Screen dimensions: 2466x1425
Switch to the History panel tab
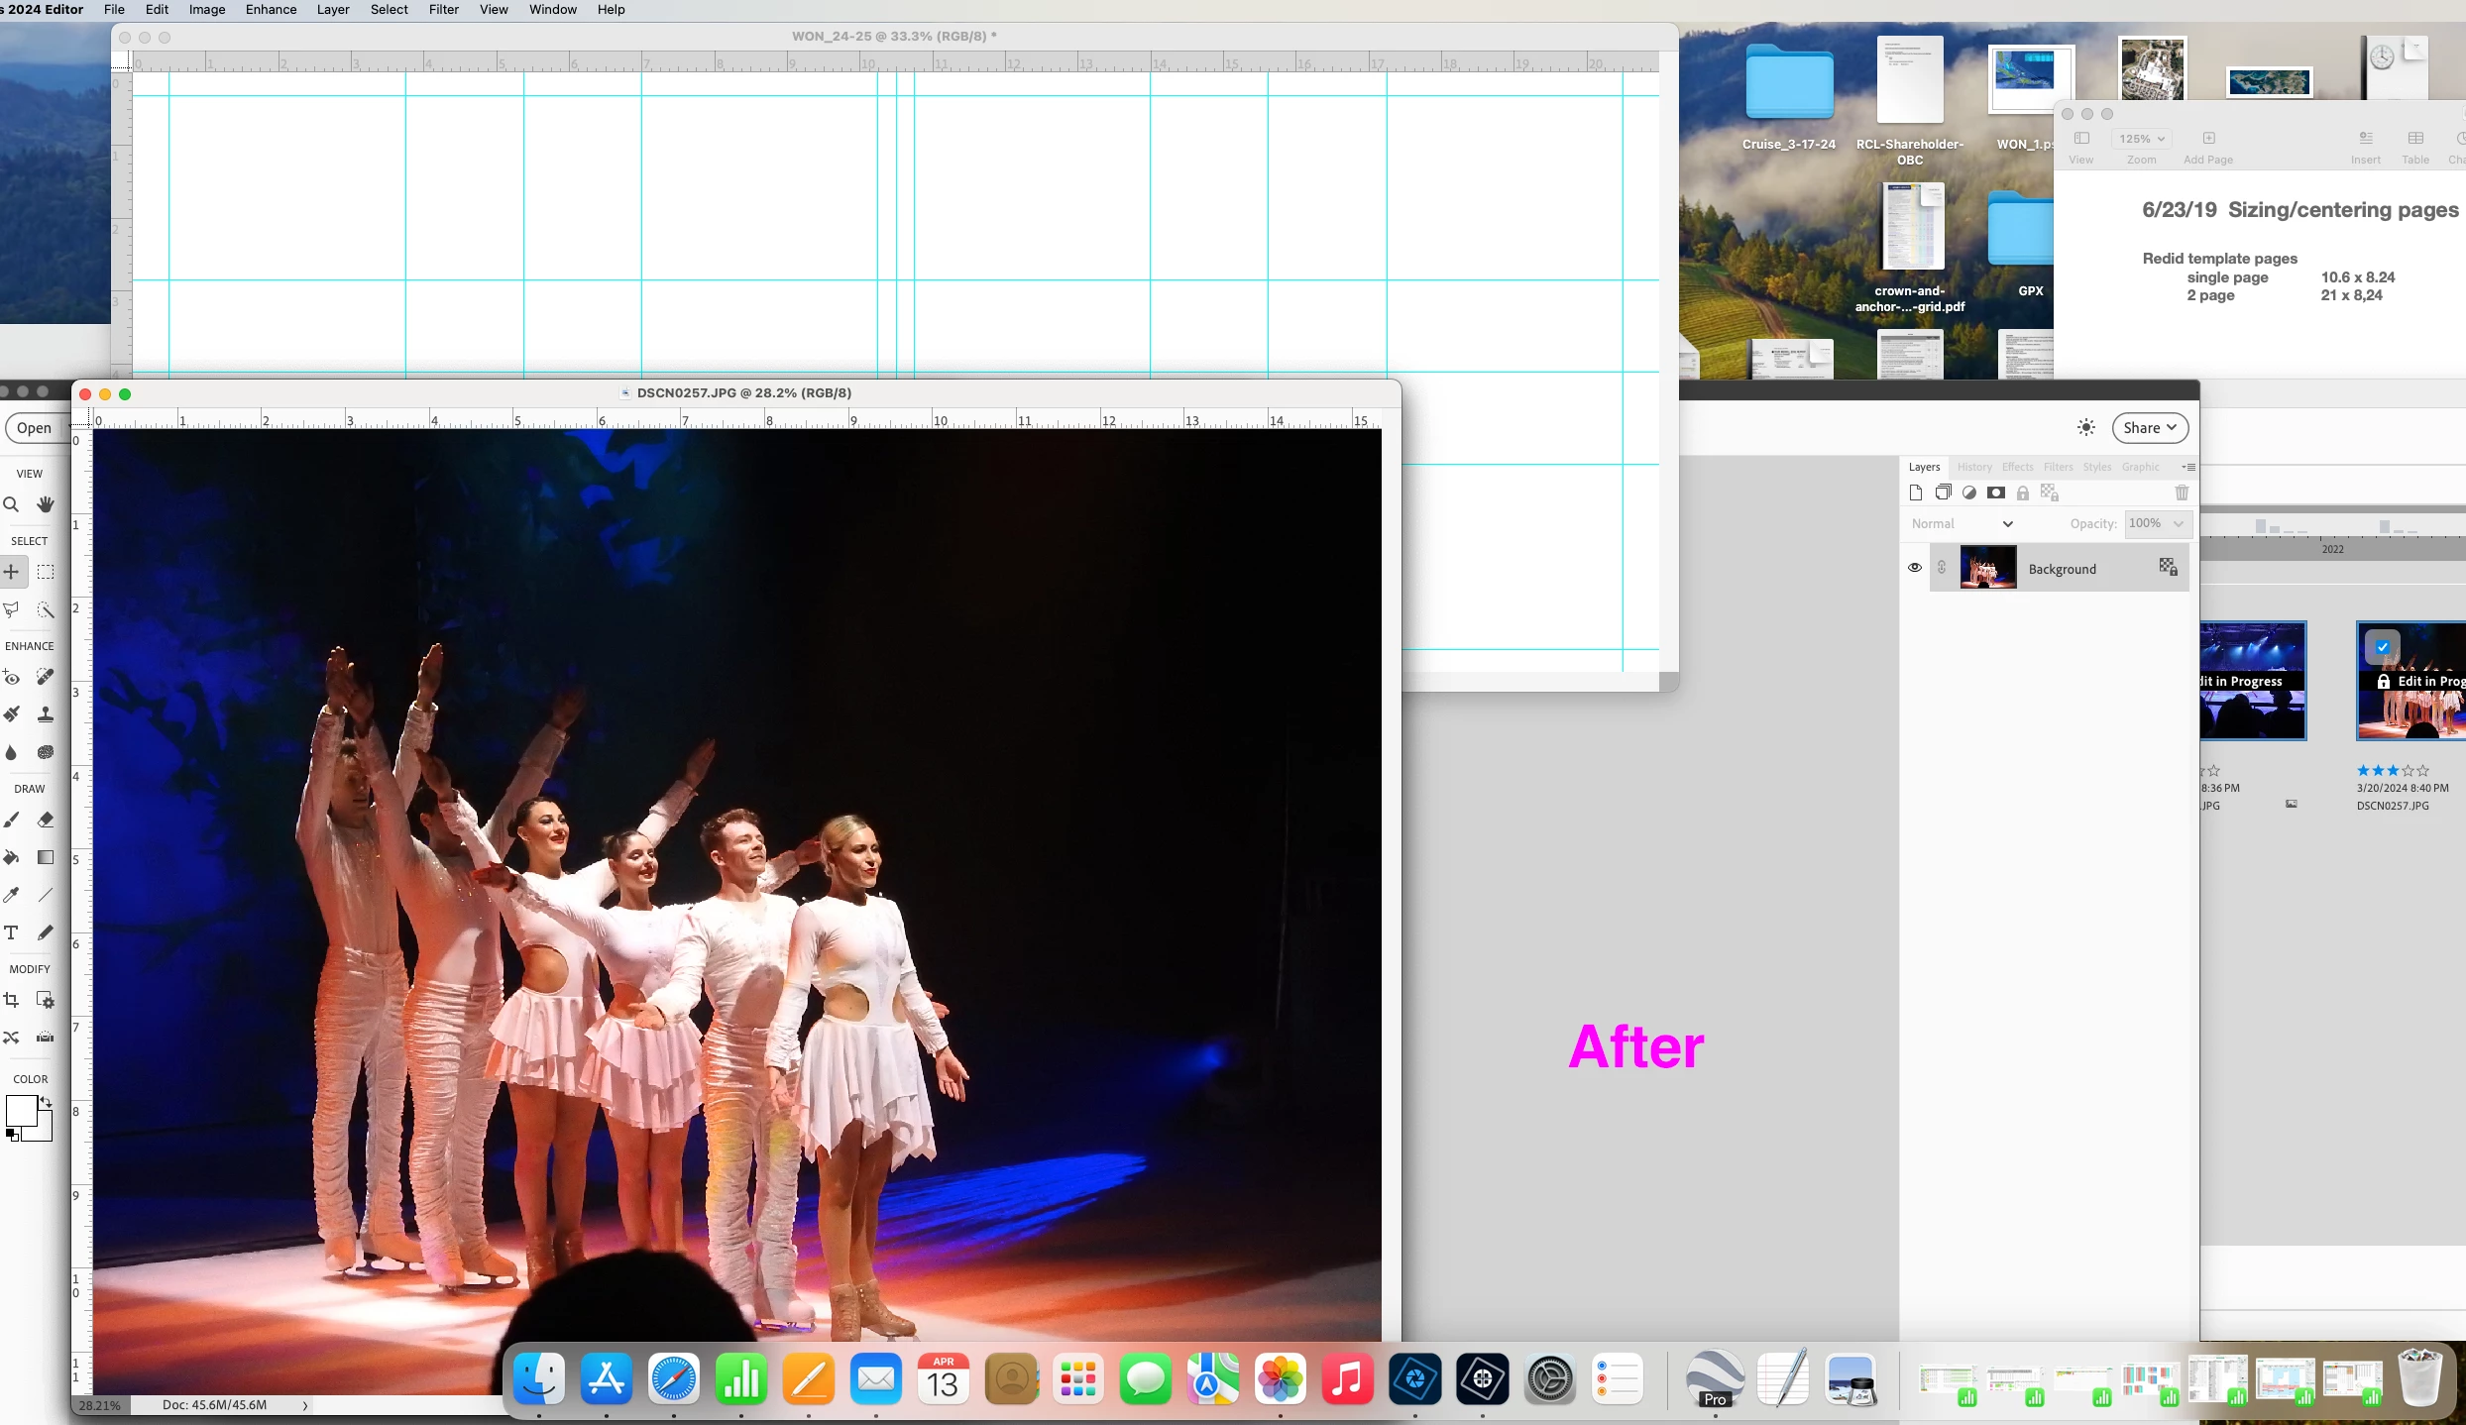click(1973, 467)
